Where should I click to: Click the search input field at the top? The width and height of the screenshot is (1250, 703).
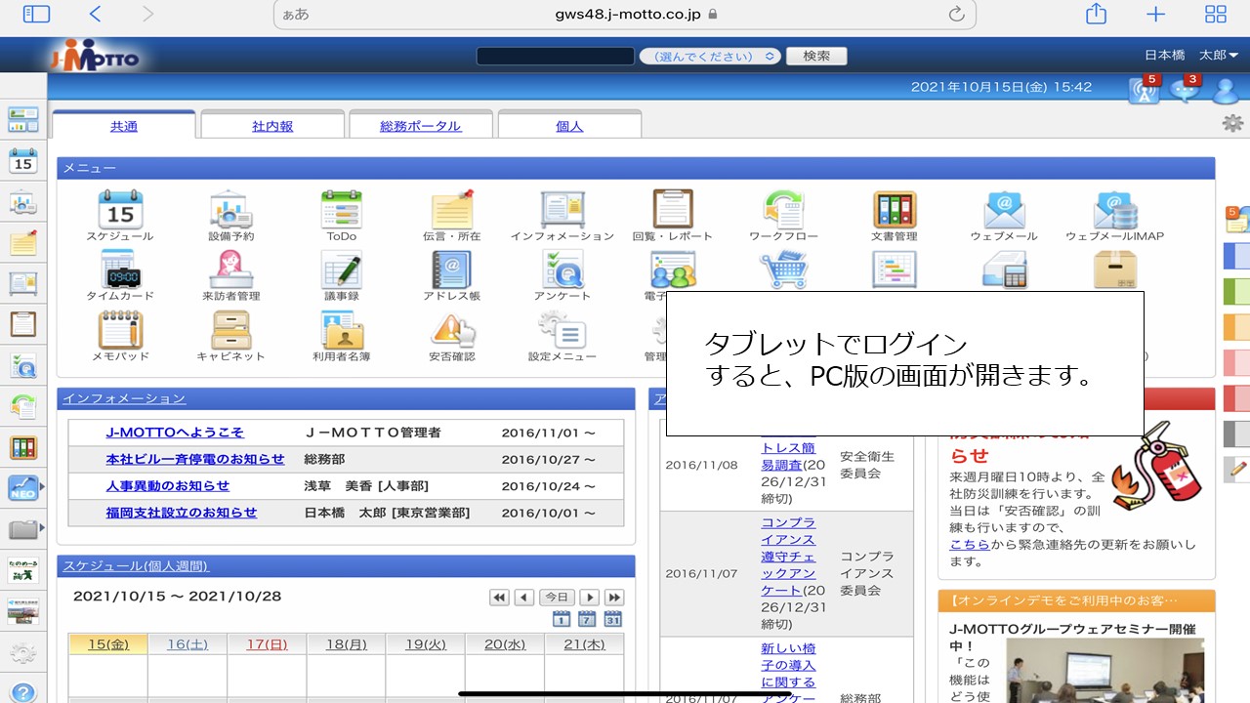tap(554, 56)
